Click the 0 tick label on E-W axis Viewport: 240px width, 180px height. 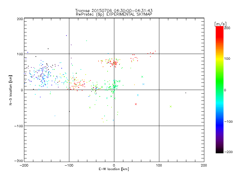pyautogui.click(x=114, y=165)
